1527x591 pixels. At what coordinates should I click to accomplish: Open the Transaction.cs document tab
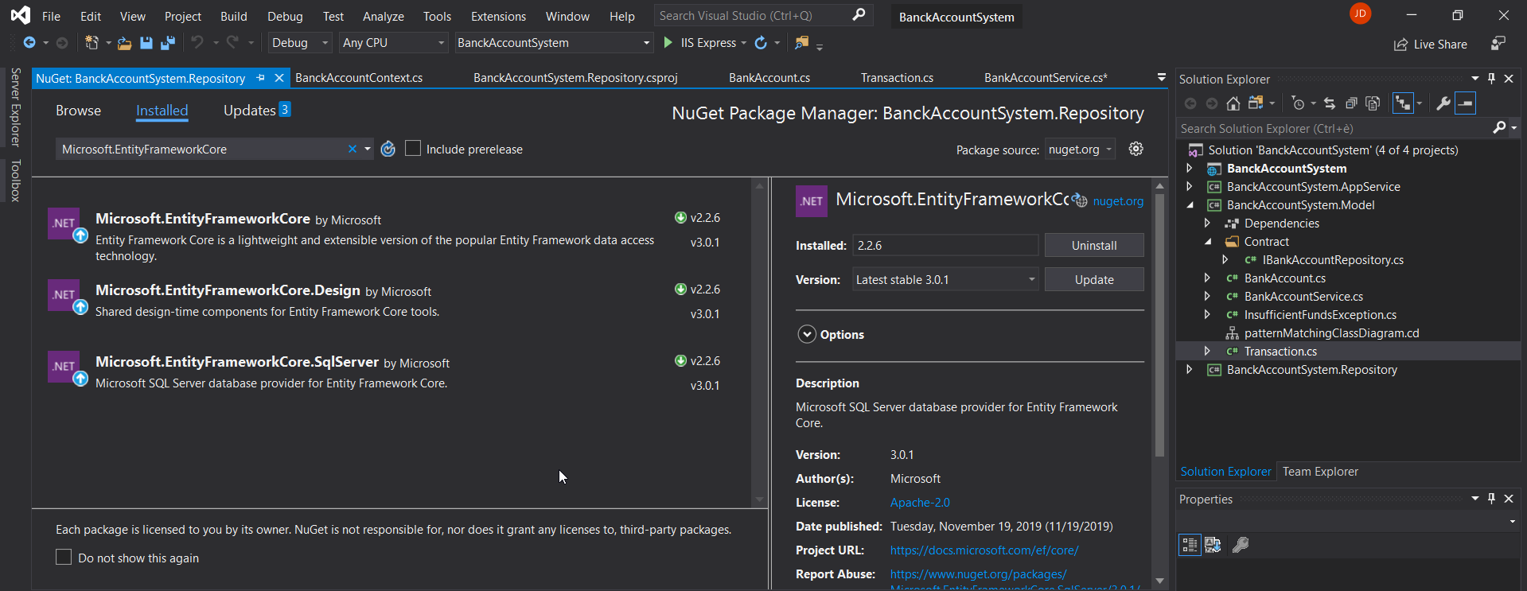click(x=897, y=77)
